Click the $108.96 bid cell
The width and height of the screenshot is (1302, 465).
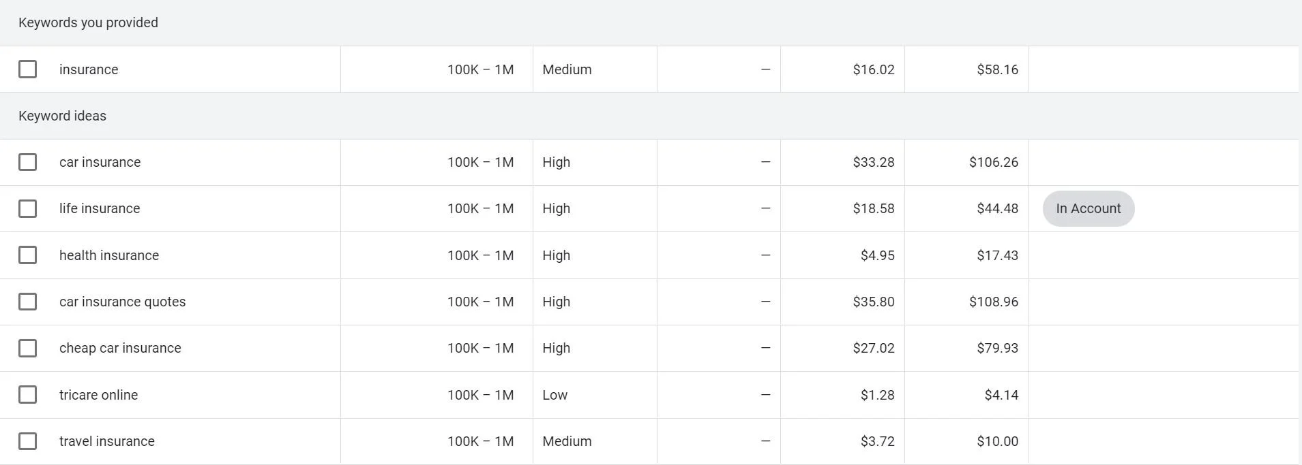993,302
